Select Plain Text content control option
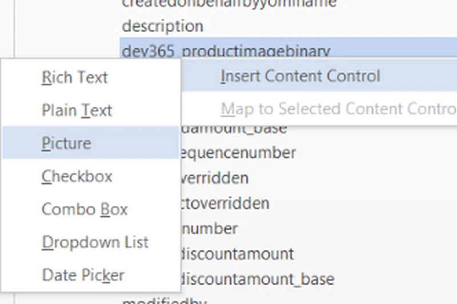This screenshot has height=304, width=457. pyautogui.click(x=77, y=110)
